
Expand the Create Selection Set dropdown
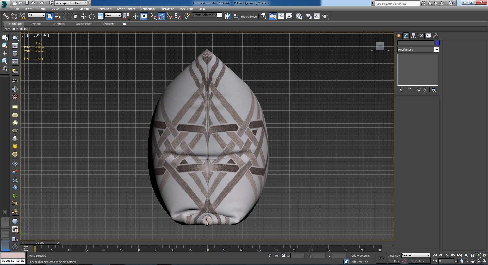(220, 15)
